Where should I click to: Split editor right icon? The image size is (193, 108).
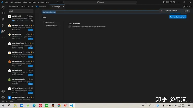(187, 7)
